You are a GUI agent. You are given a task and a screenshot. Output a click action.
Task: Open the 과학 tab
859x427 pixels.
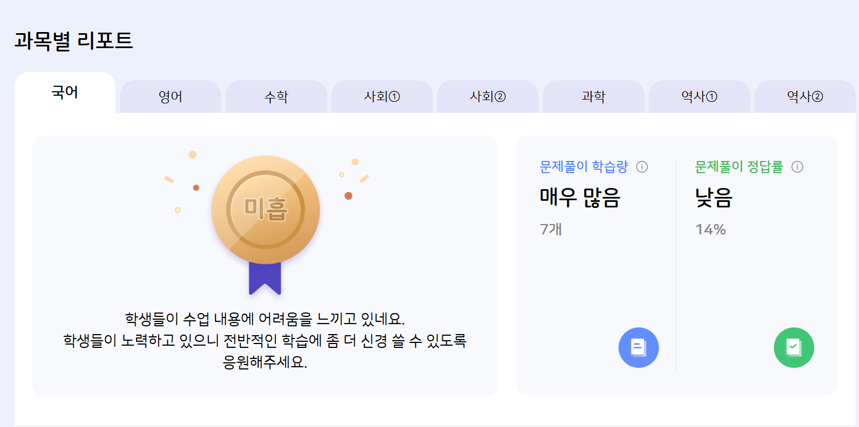pos(593,97)
